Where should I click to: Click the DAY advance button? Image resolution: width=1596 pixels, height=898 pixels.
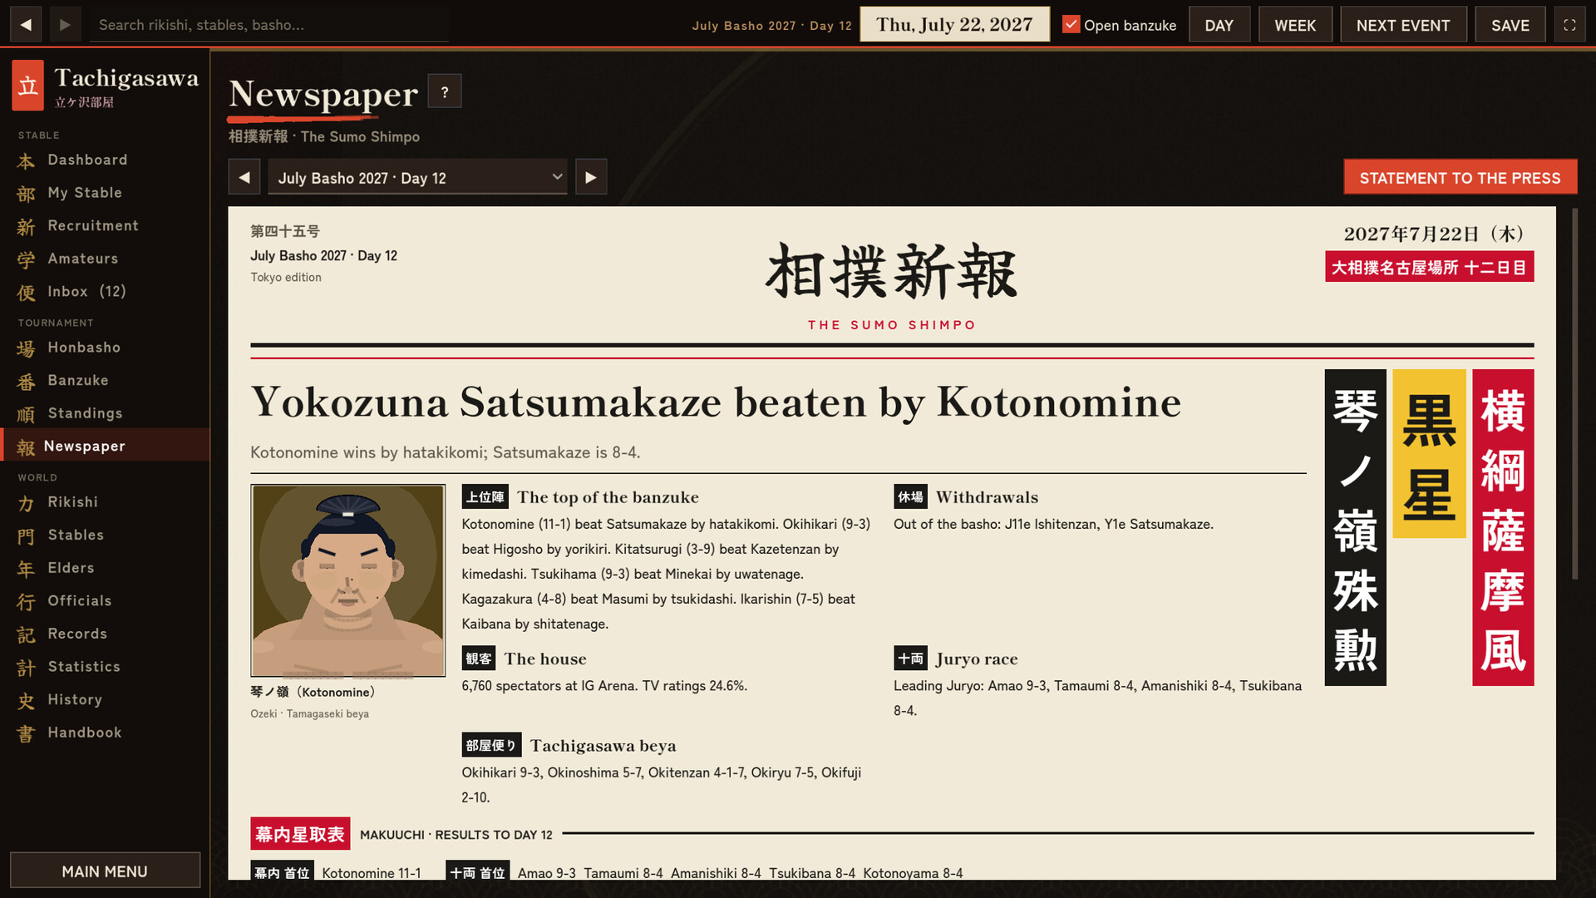pos(1219,25)
